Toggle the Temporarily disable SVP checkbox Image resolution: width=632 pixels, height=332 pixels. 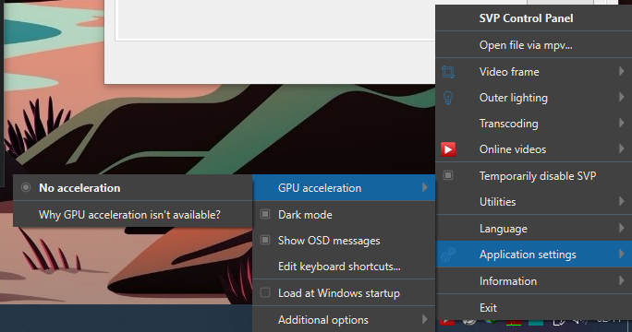[448, 175]
